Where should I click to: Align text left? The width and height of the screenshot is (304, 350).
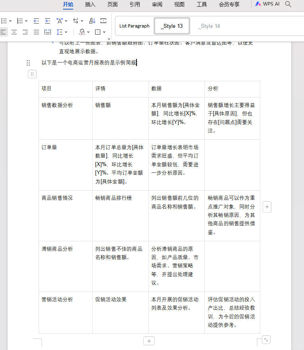tap(3, 32)
